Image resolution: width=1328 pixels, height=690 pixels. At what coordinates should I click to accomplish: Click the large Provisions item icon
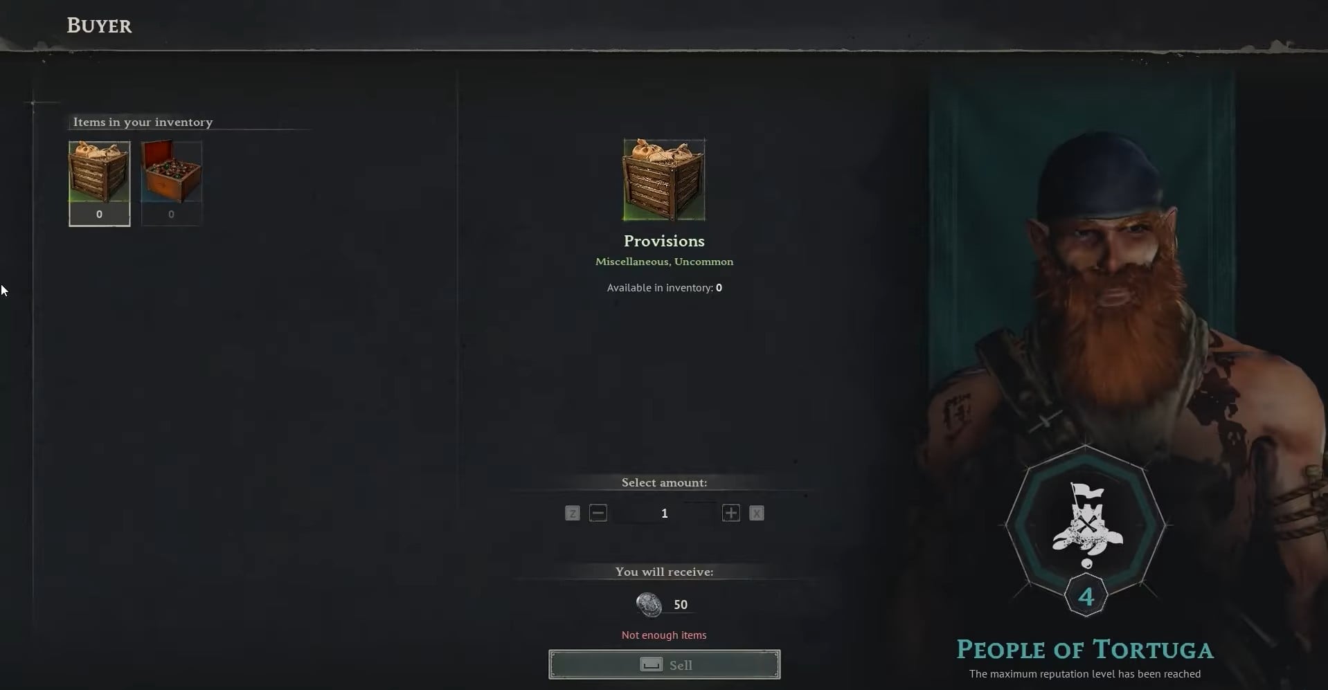pos(664,180)
